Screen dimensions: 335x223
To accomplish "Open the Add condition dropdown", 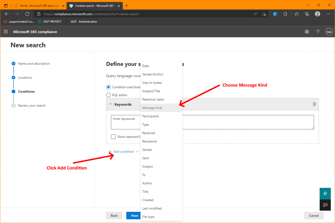I will [123, 152].
